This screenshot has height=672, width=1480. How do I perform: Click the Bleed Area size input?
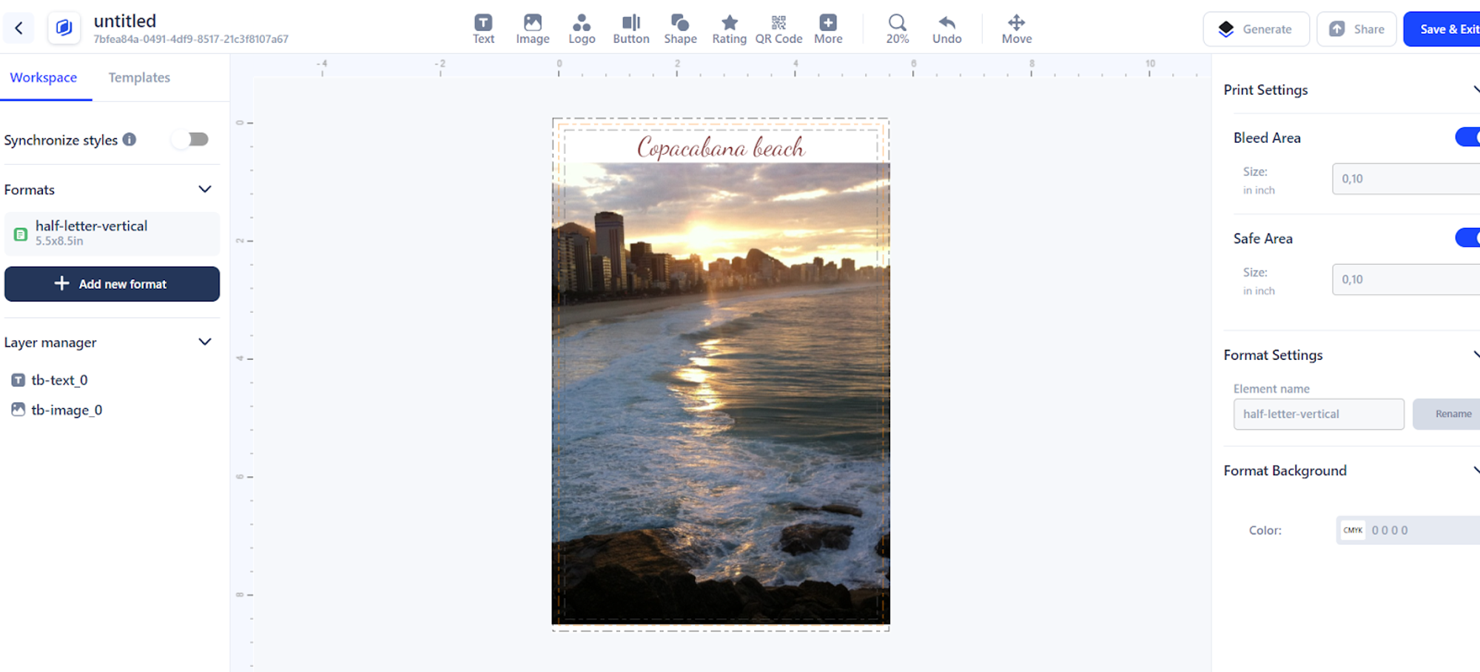tap(1406, 179)
